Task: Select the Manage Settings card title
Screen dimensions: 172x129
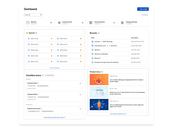Action: tap(132, 22)
